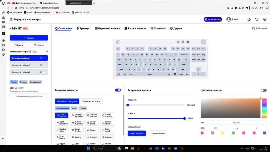Viewport: 270px width, 152px height.
Task: Click the Облако button under Создать
Action: [39, 45]
